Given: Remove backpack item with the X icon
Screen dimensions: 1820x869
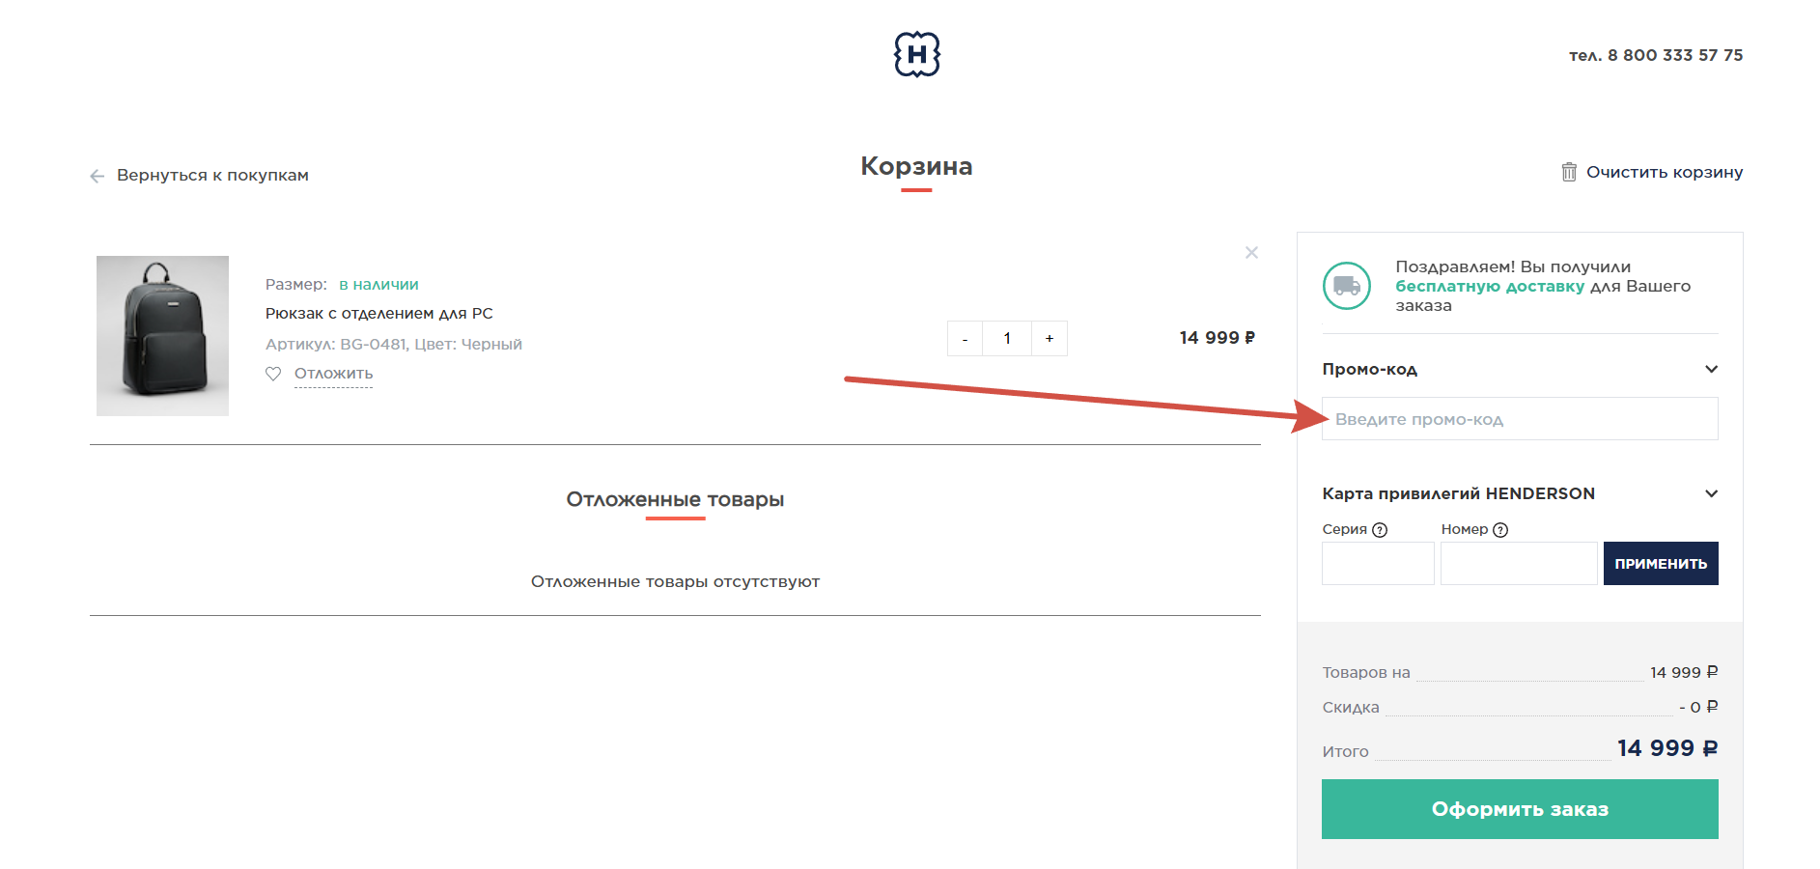Looking at the screenshot, I should point(1251,253).
